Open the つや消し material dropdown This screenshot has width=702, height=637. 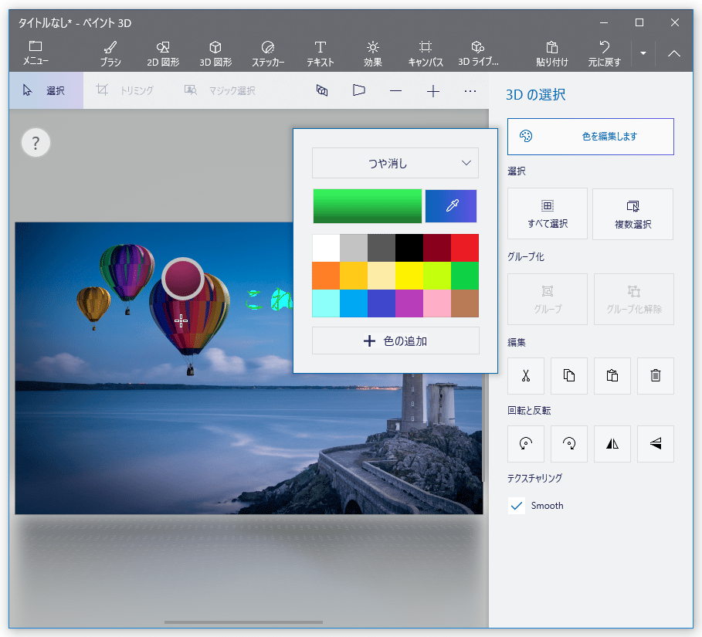[x=395, y=163]
